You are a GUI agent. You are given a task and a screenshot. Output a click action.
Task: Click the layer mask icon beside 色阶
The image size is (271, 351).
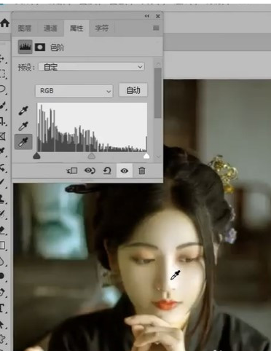click(x=40, y=47)
